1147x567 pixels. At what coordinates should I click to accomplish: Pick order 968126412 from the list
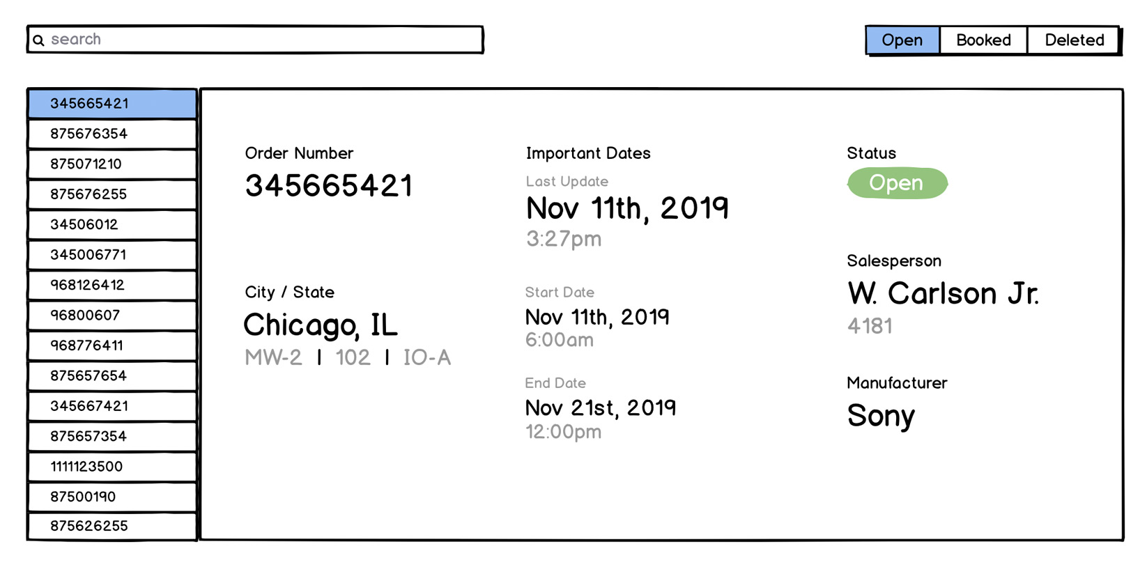[x=112, y=286]
